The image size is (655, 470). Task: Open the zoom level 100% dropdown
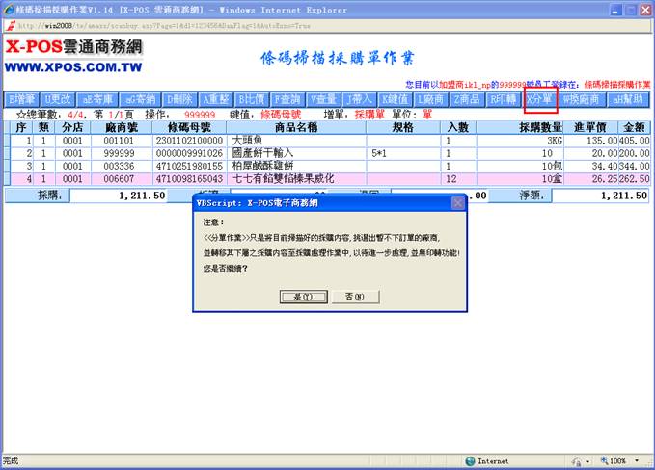pos(618,461)
